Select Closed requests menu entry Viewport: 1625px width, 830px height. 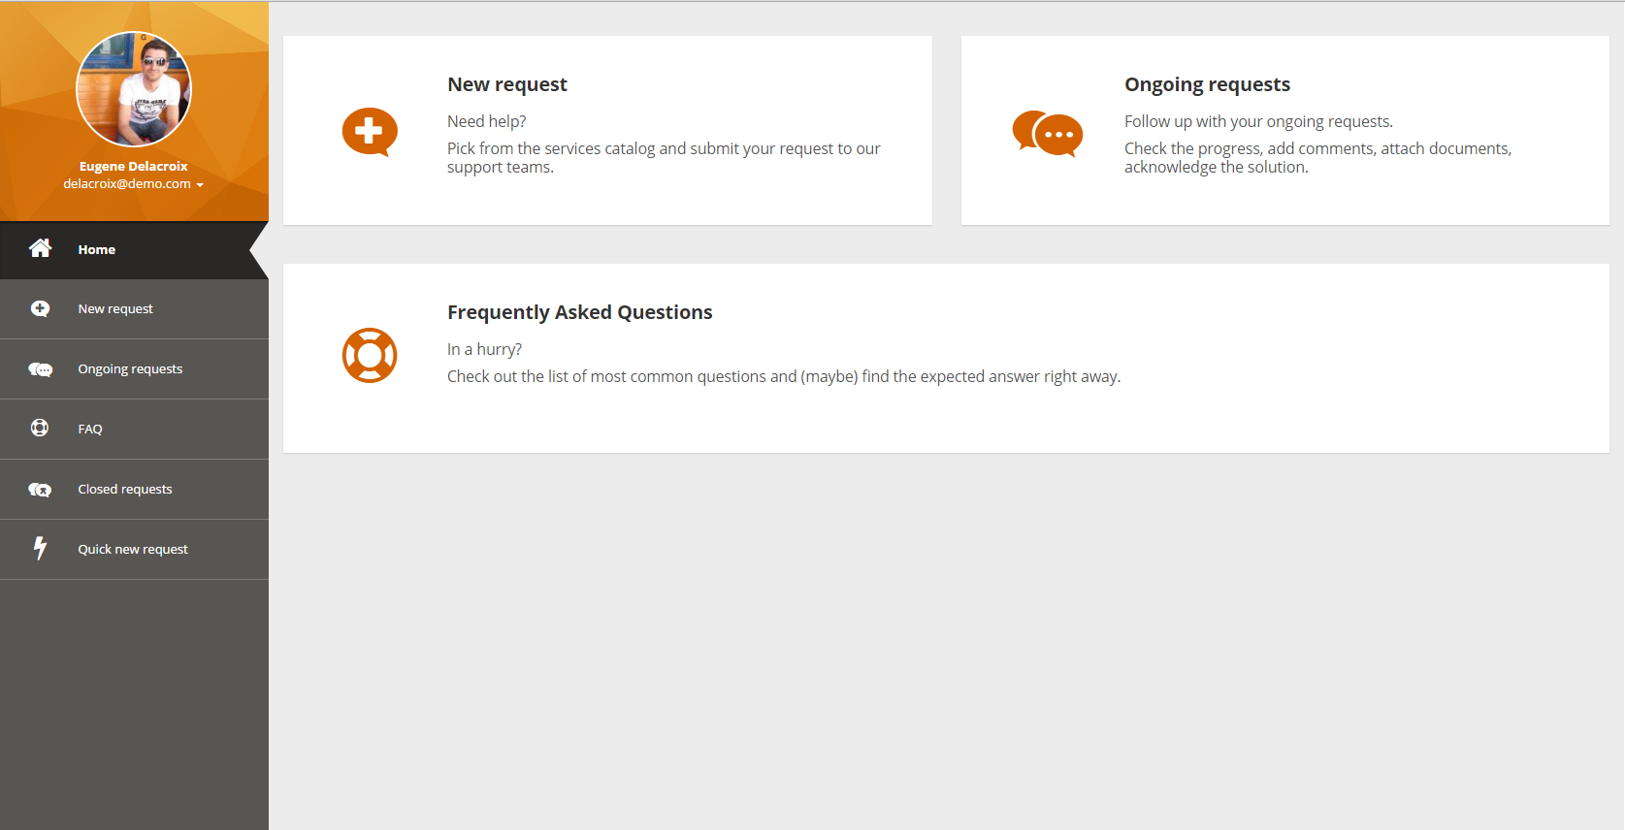(125, 490)
